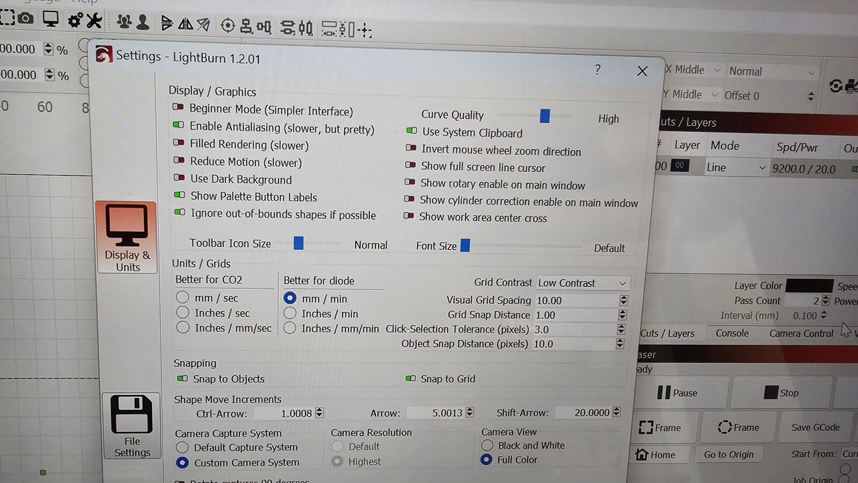Click the Align Left Edges toolbar icon

pyautogui.click(x=246, y=26)
